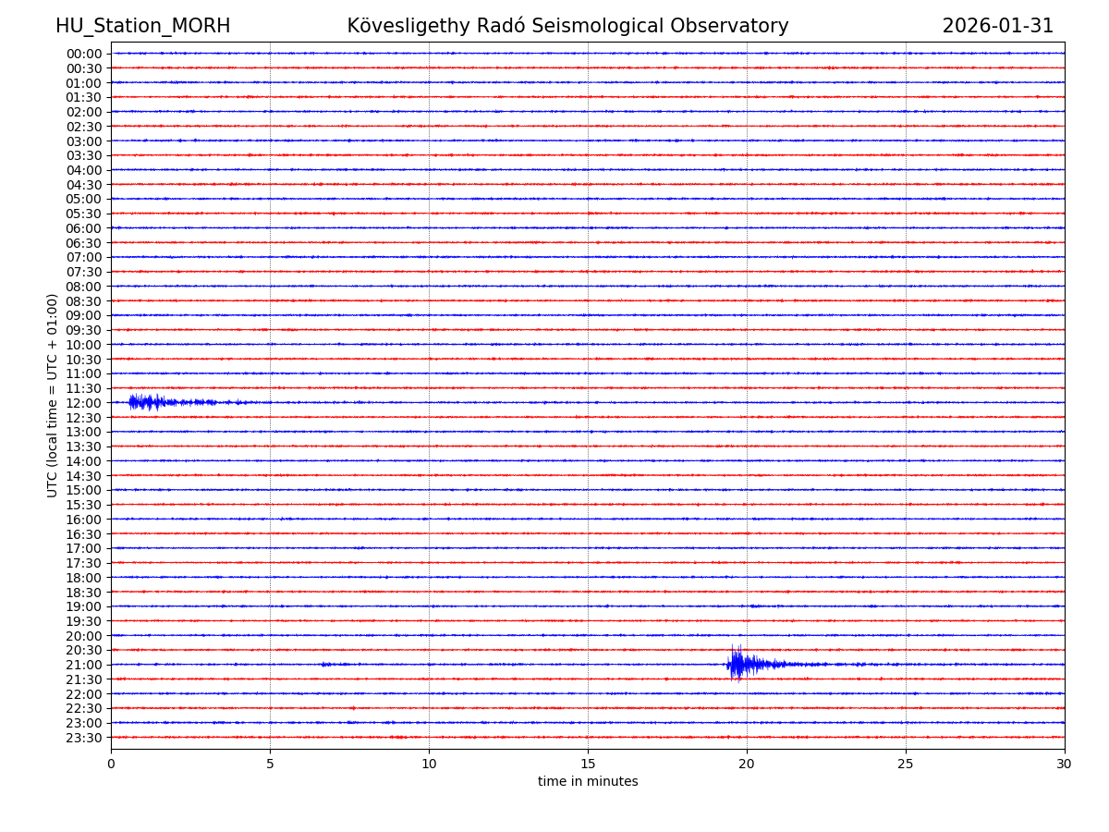This screenshot has height=832, width=1109.
Task: Click the 5 tick on the minutes axis
Action: point(270,764)
